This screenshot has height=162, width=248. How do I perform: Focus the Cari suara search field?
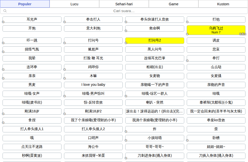124,11
